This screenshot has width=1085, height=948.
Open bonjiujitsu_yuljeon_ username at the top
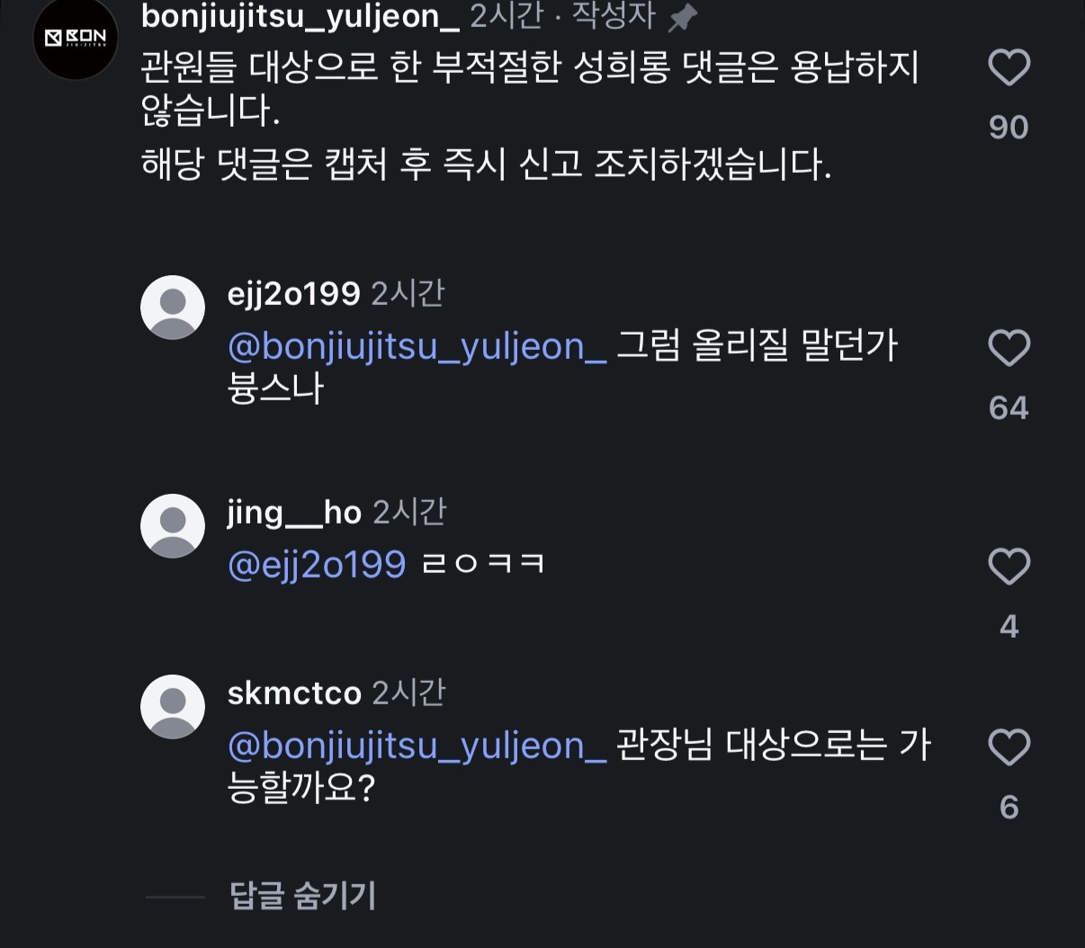coord(300,16)
